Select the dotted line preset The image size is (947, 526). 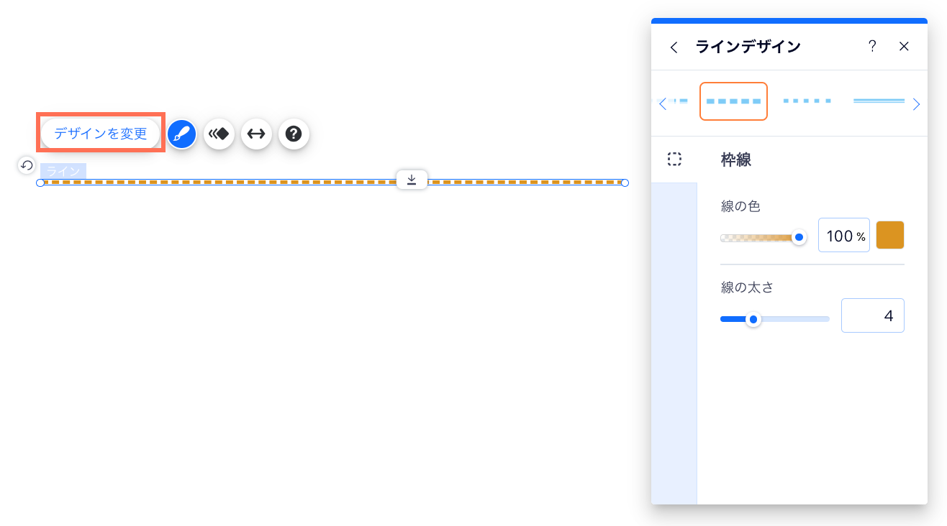[807, 101]
